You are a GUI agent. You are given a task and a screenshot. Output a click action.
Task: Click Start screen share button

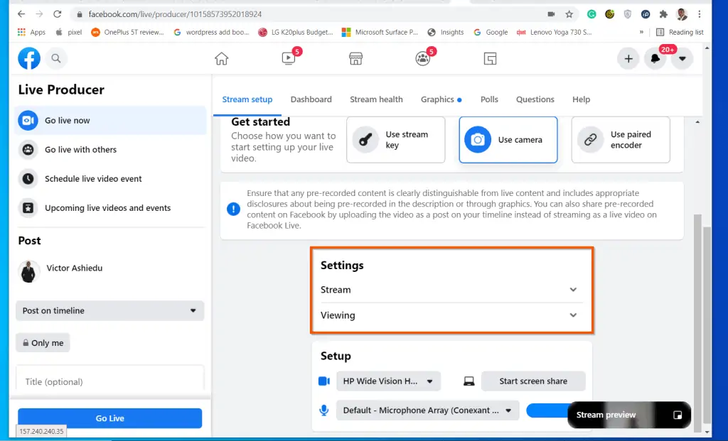pos(533,381)
